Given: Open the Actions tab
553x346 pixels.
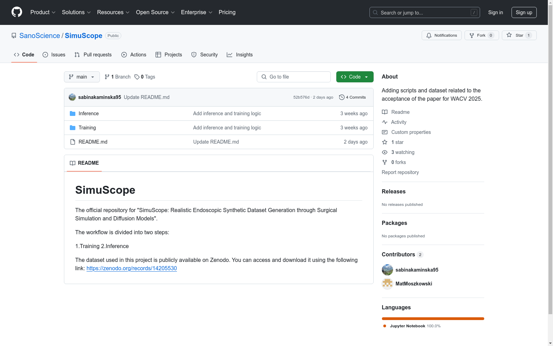Looking at the screenshot, I should tap(134, 55).
